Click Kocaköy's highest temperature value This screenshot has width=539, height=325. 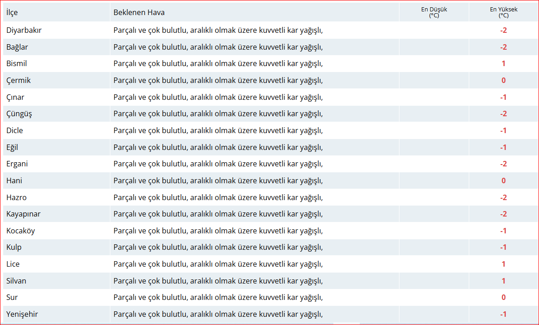pos(503,231)
